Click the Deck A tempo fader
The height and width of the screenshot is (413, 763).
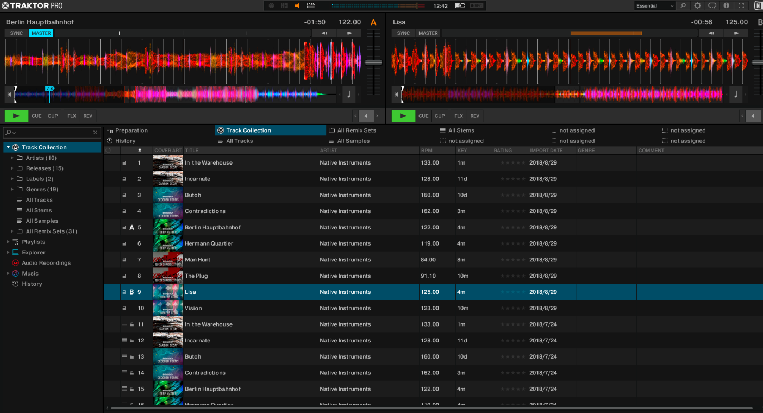pyautogui.click(x=373, y=62)
